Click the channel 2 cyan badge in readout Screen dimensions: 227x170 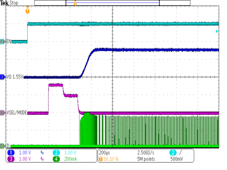(56, 153)
